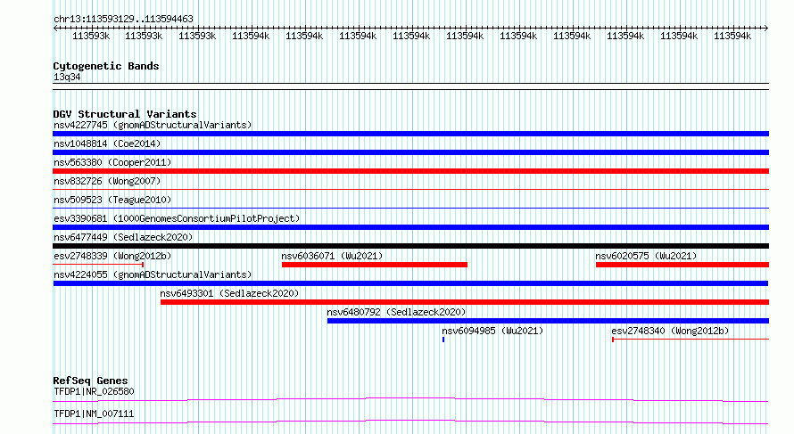Open the nsv563380 (Cooper2011) red variant bar
This screenshot has width=794, height=434.
[x=410, y=171]
